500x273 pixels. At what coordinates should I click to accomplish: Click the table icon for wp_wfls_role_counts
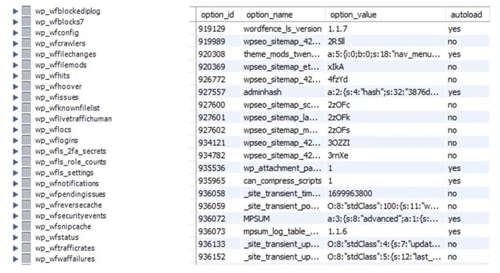click(x=26, y=162)
